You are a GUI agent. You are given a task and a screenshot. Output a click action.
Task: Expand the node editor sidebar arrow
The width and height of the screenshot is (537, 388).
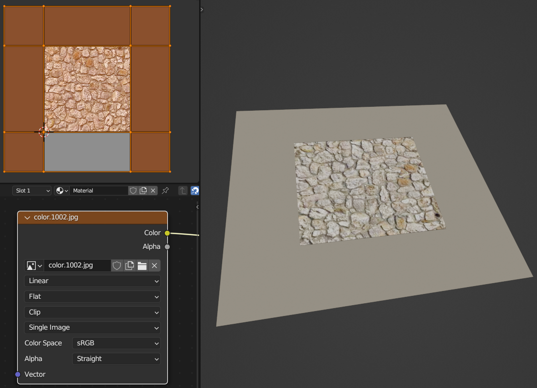[197, 207]
